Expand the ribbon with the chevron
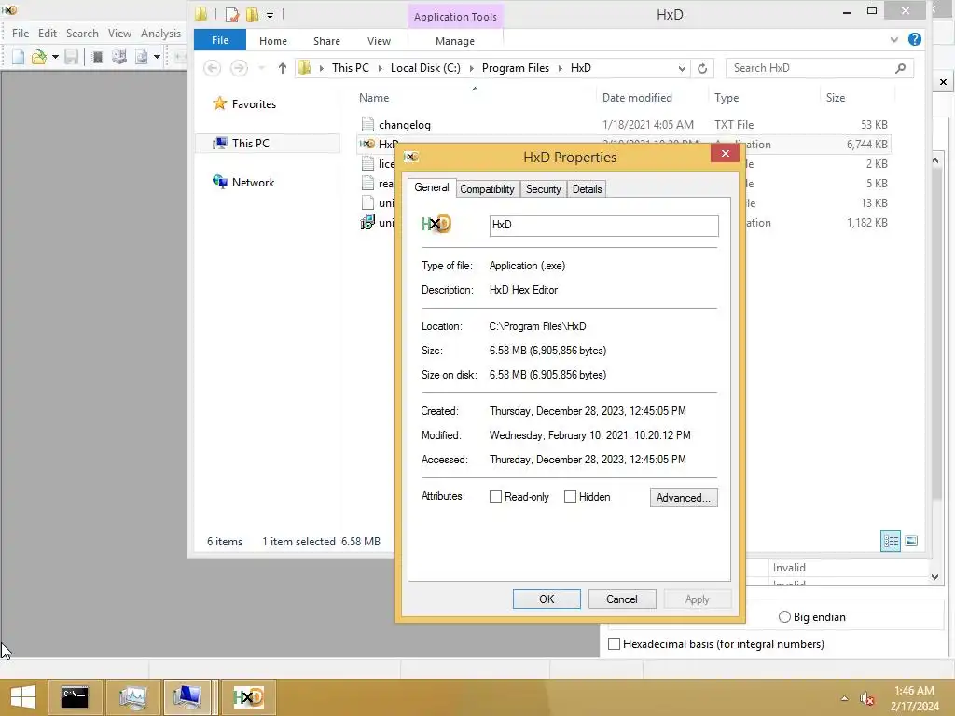 coord(894,39)
